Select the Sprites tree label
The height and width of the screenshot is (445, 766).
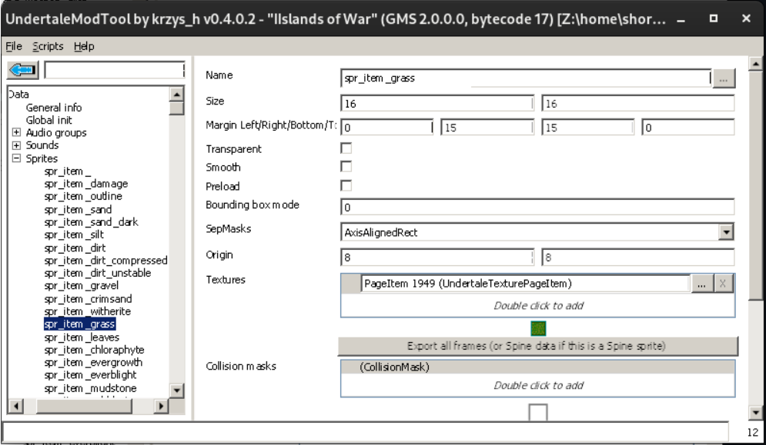tap(42, 158)
